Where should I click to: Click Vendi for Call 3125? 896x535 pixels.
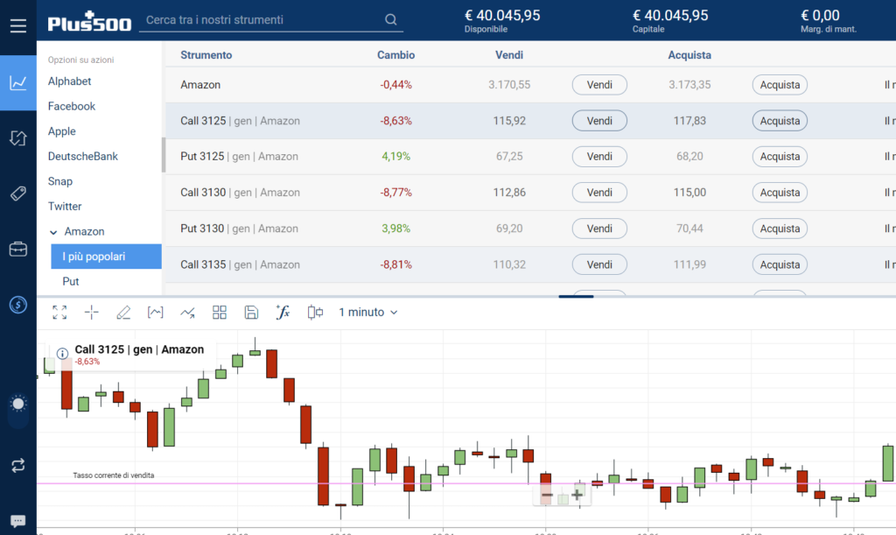599,121
